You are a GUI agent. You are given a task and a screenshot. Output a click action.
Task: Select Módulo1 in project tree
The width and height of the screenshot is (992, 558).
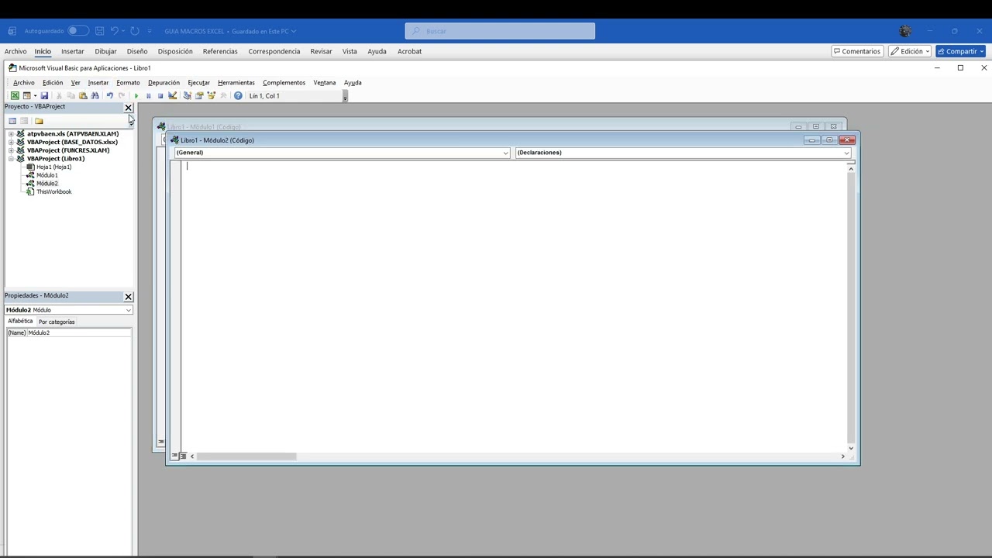click(x=46, y=175)
